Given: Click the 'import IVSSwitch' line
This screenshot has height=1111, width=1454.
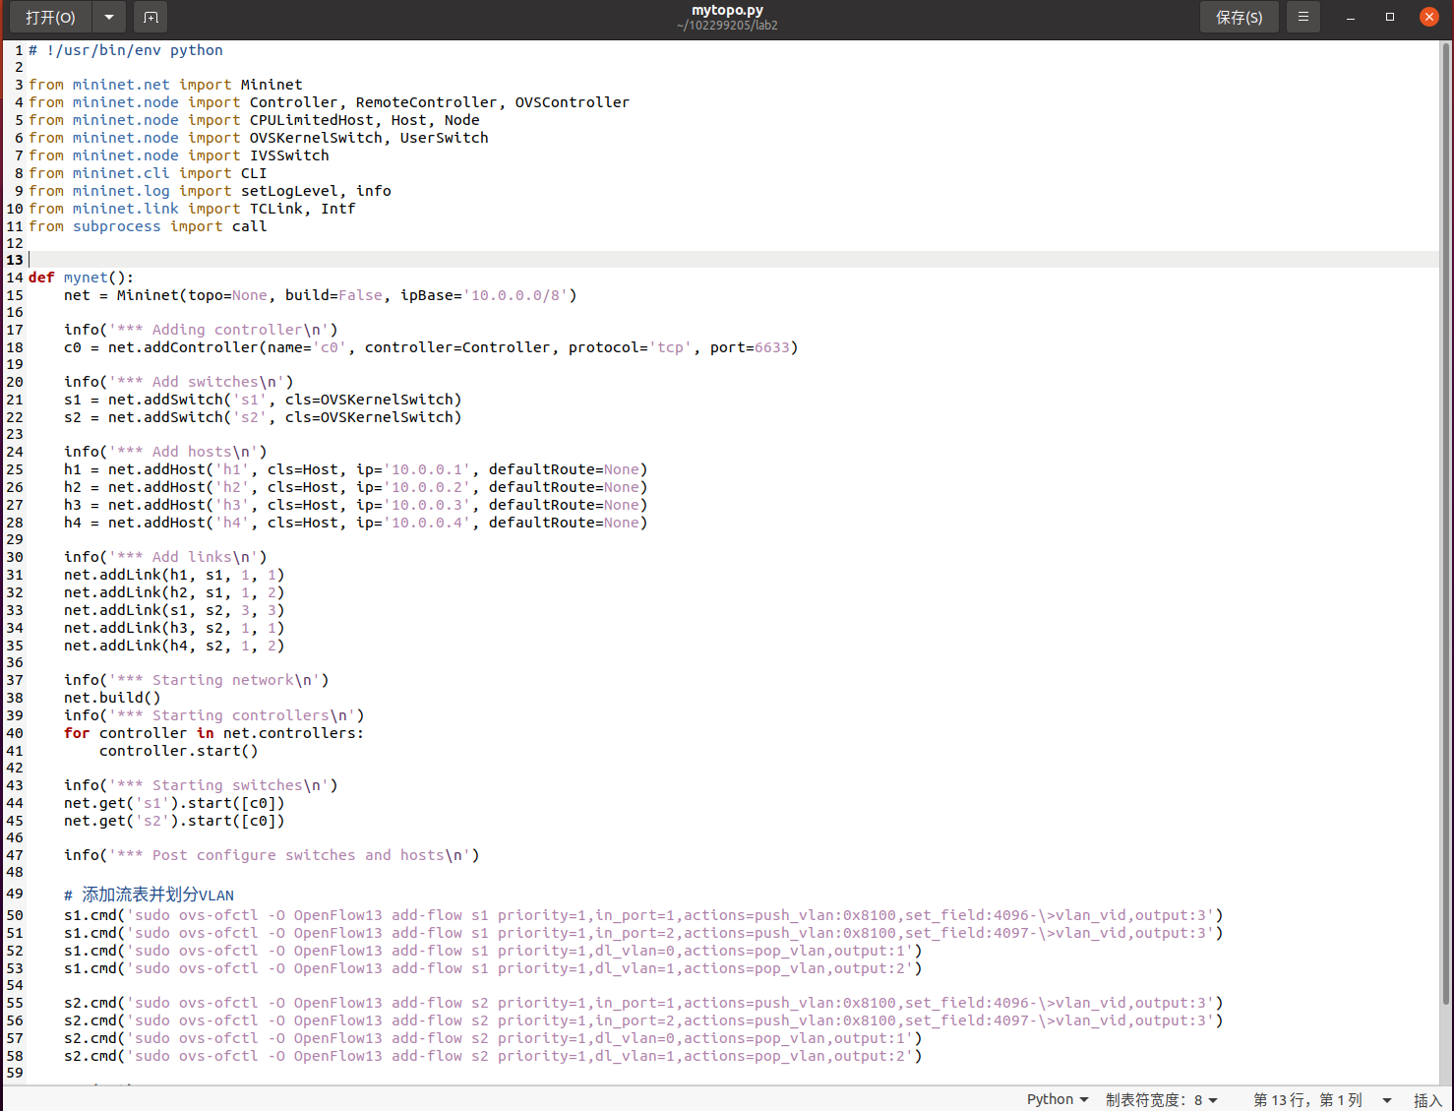Looking at the screenshot, I should click(178, 155).
